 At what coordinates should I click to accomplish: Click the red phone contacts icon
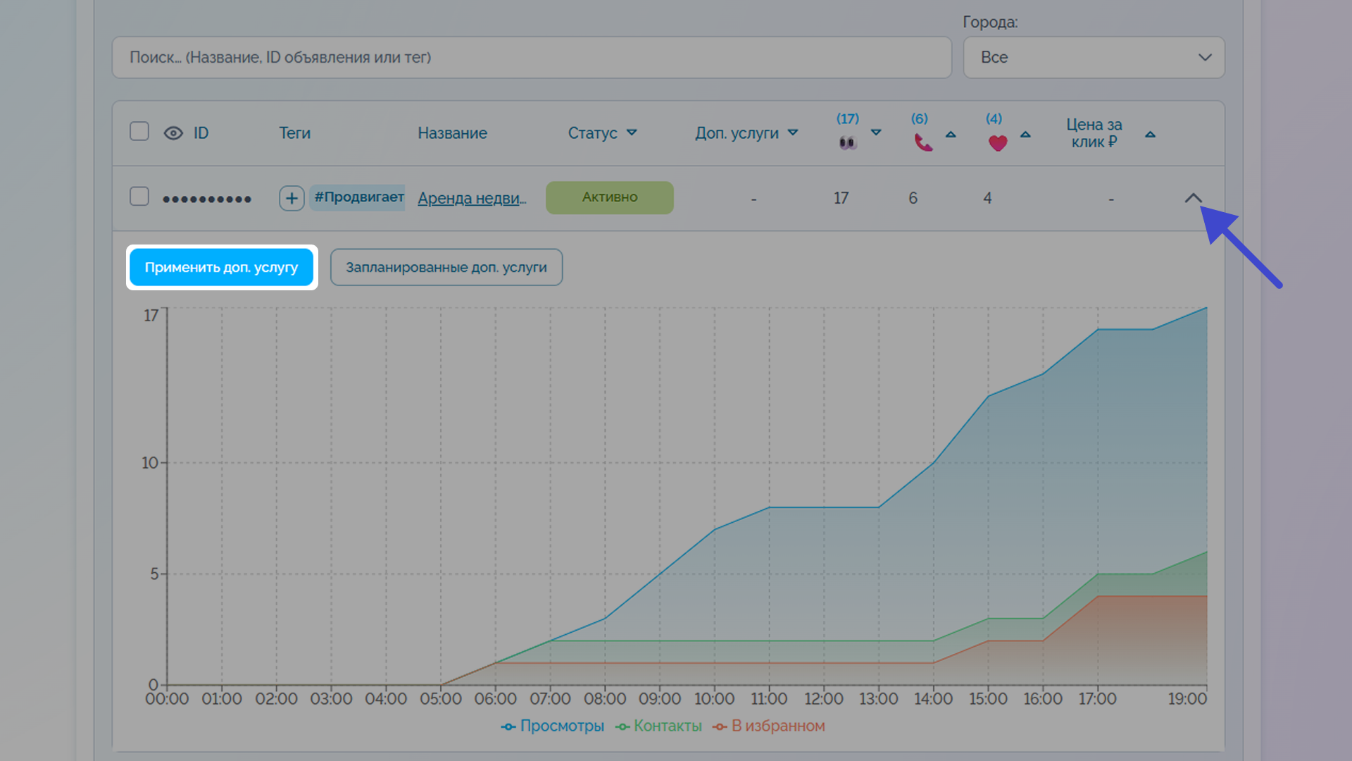[923, 143]
